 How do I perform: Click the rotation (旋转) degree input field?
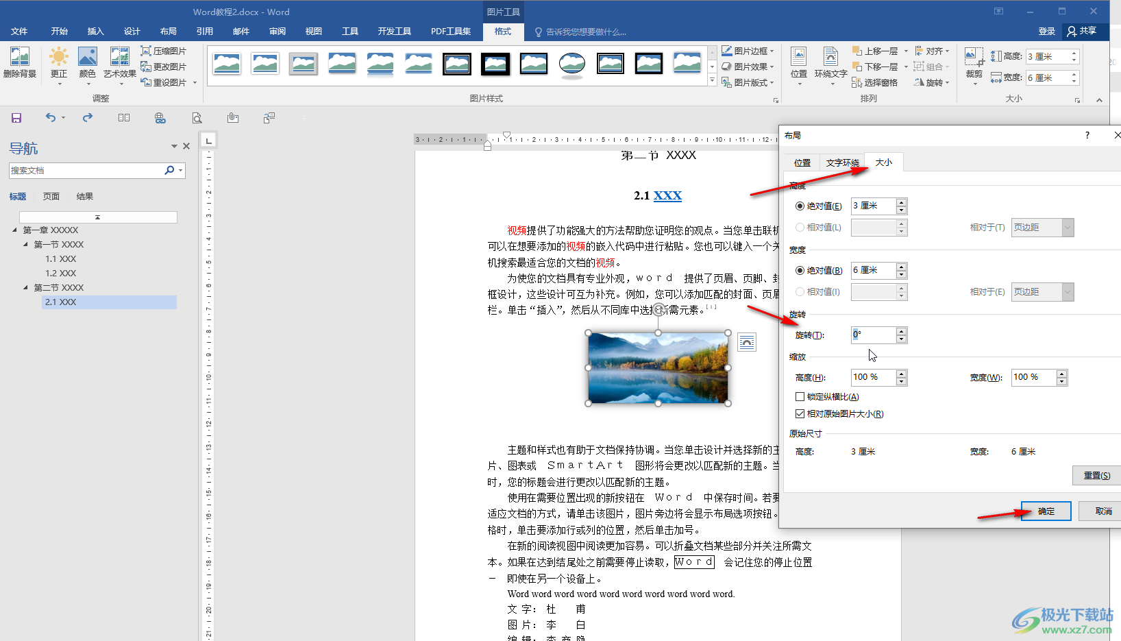(873, 335)
